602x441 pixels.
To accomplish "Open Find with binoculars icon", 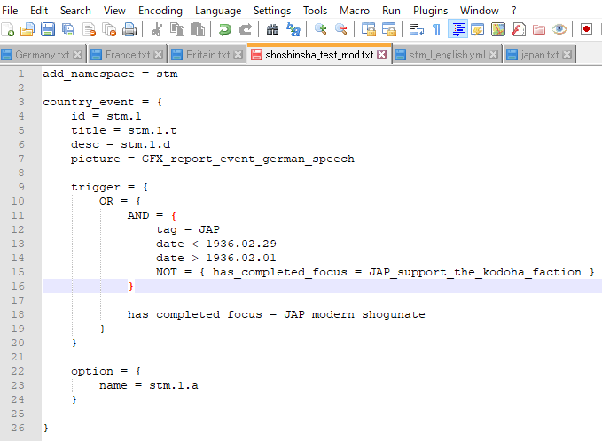I will pos(272,29).
